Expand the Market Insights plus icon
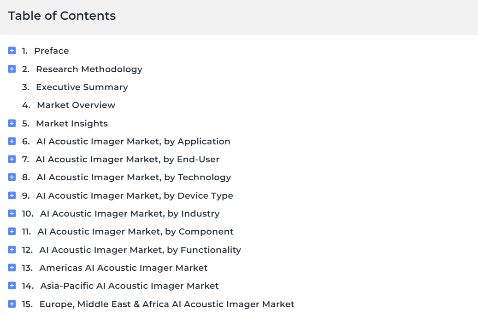This screenshot has width=478, height=315. tap(12, 123)
